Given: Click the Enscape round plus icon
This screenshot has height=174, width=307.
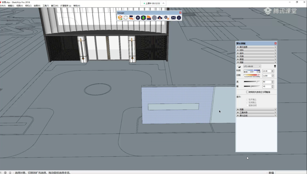Looking at the screenshot, I should [138, 18].
